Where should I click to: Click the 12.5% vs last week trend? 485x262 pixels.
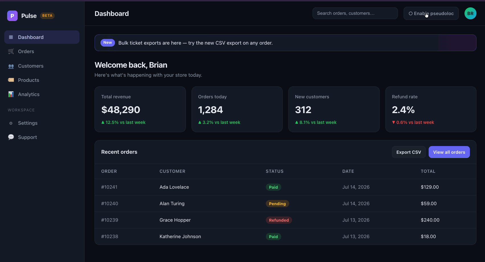coord(123,122)
